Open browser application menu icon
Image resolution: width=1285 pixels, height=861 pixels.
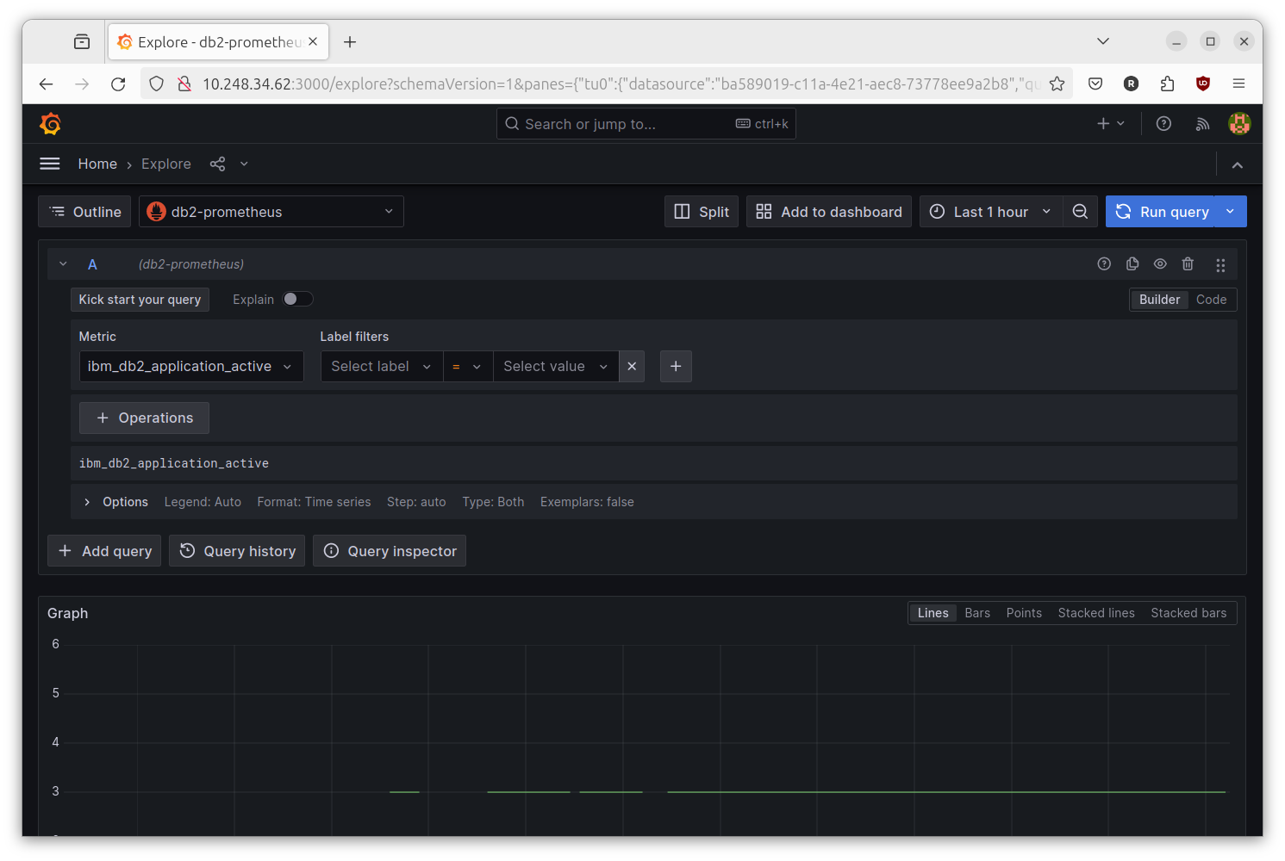(1239, 84)
